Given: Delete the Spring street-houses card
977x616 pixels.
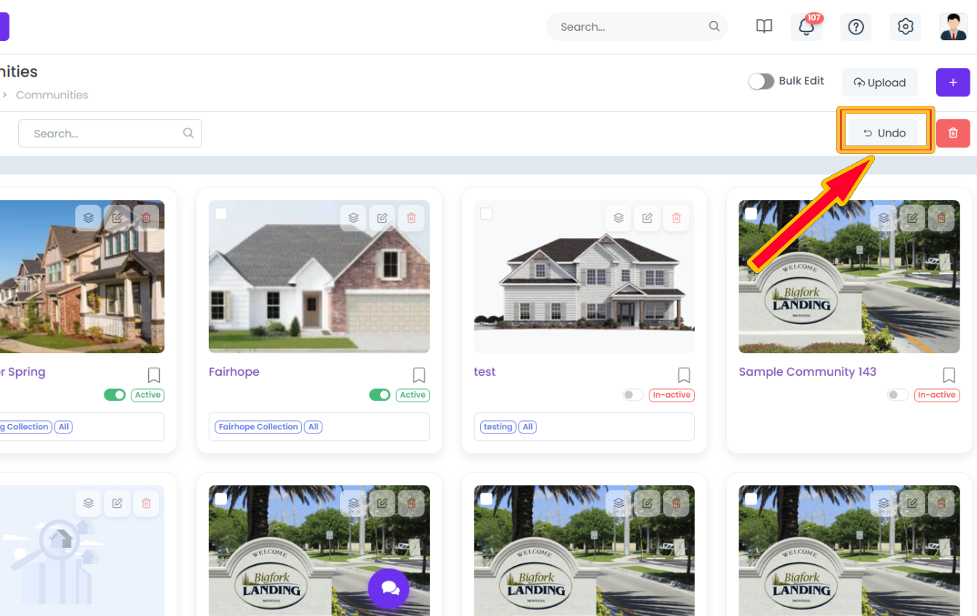Looking at the screenshot, I should point(147,217).
